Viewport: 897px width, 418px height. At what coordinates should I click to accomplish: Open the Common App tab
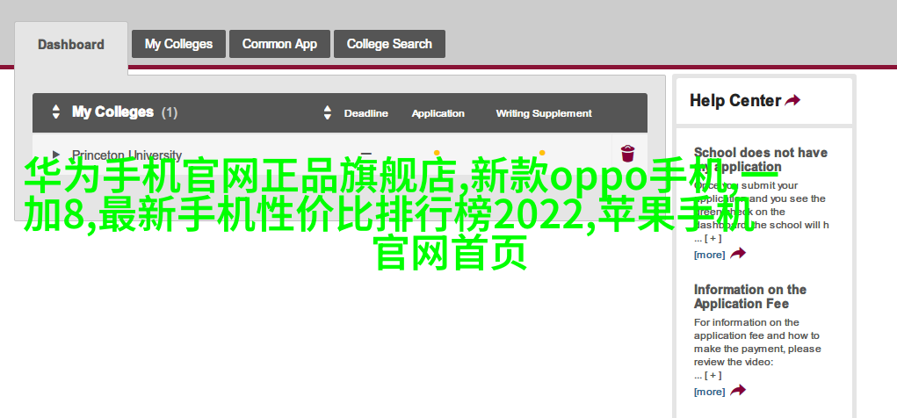279,44
